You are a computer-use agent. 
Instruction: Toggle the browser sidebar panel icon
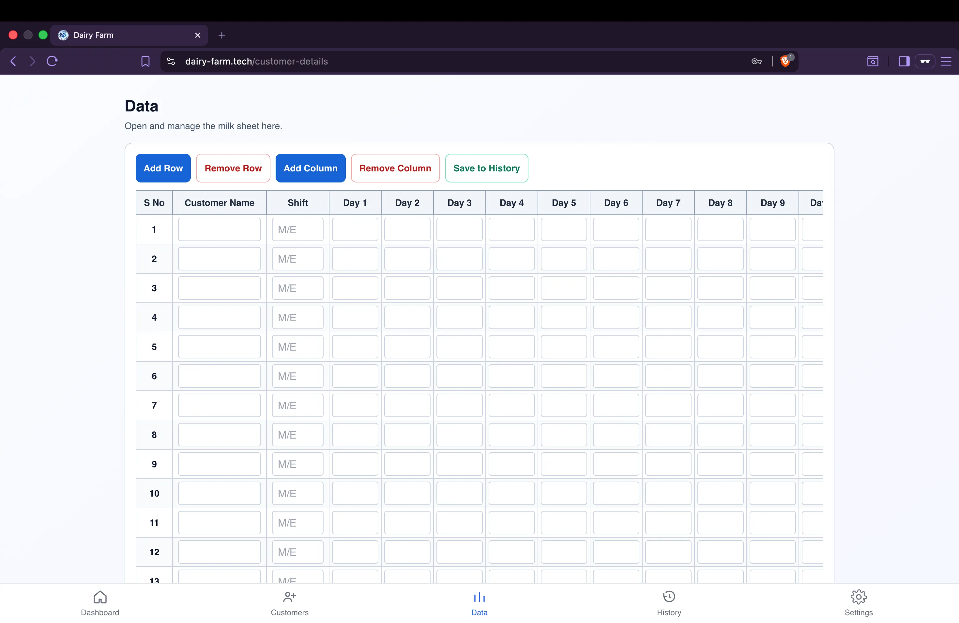point(904,61)
